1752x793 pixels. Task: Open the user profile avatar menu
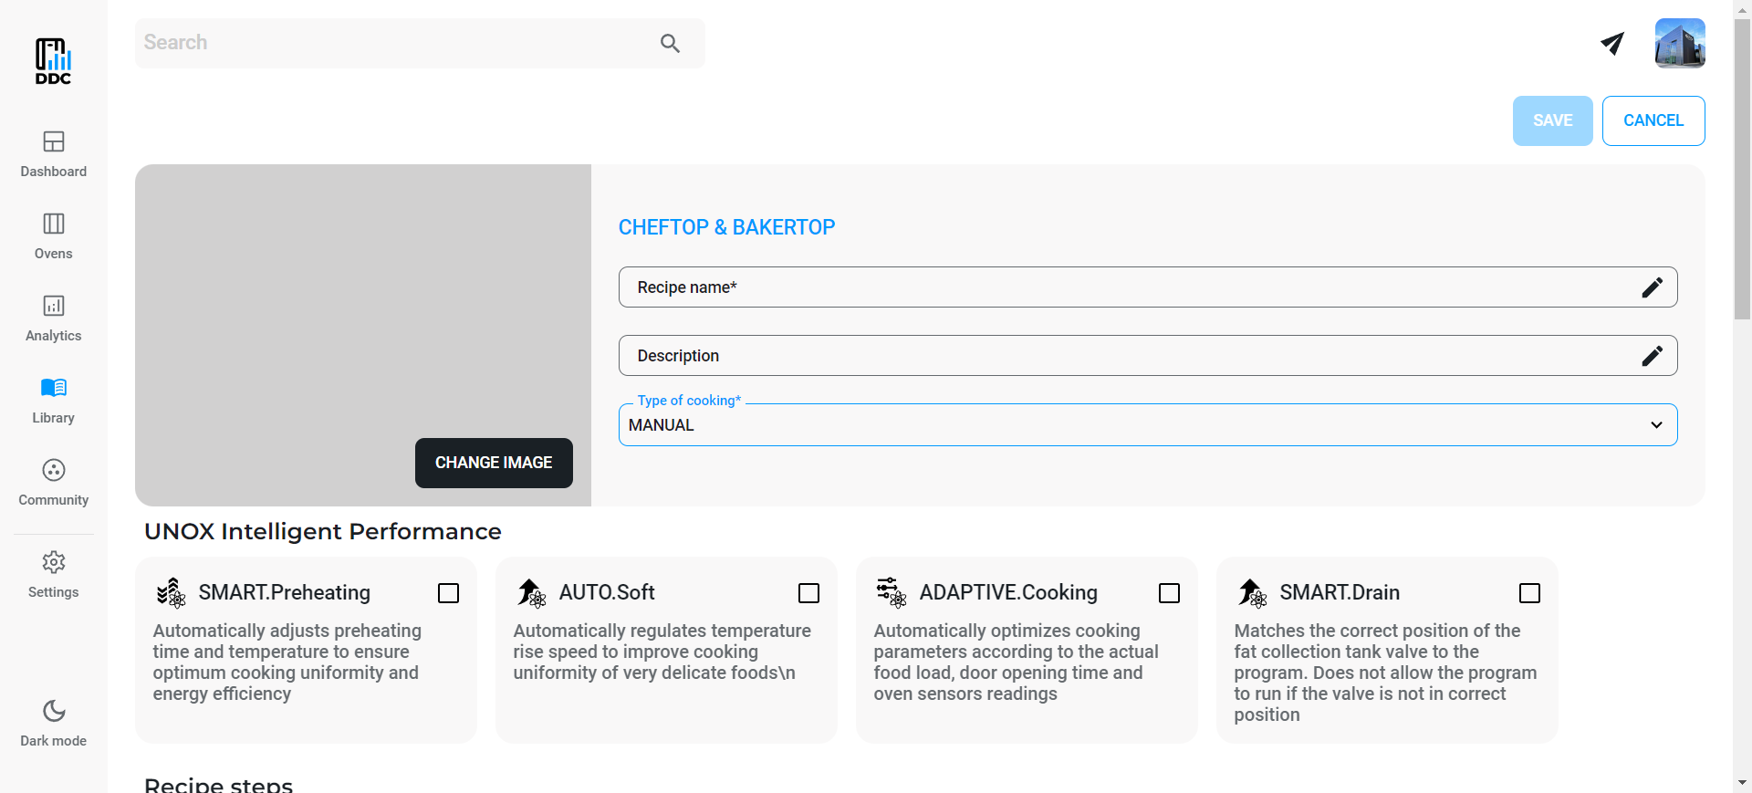click(1679, 43)
